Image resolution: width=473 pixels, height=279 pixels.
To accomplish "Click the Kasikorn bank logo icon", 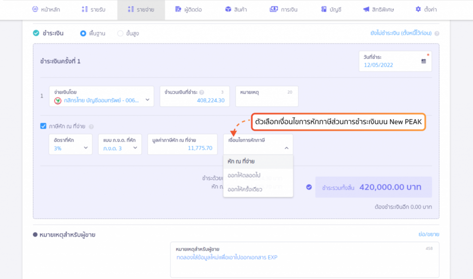I will [x=58, y=100].
